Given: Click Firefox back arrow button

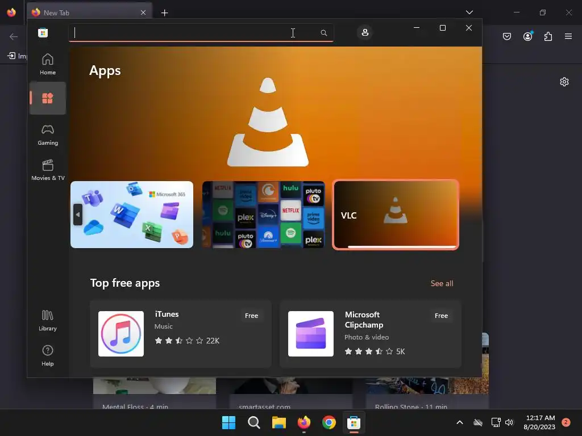Looking at the screenshot, I should point(14,36).
